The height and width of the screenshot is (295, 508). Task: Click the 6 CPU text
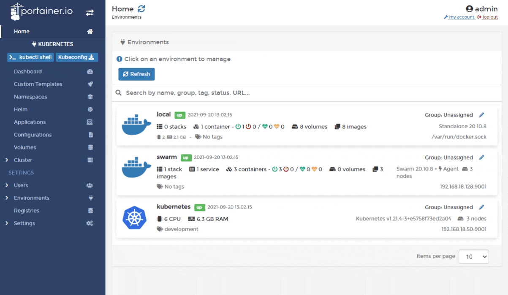tap(168, 219)
